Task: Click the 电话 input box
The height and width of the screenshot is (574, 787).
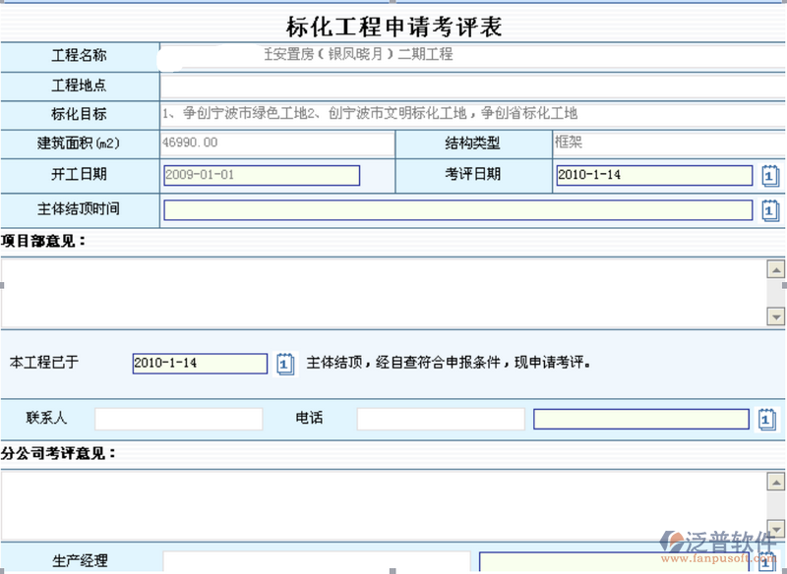Action: click(x=441, y=419)
